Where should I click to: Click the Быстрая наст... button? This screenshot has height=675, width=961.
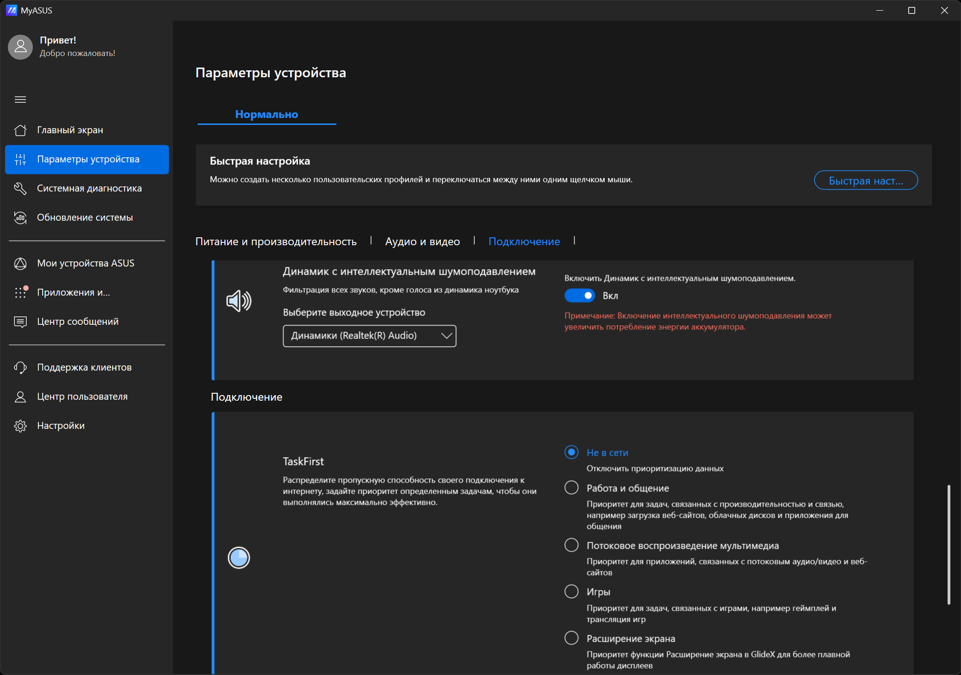(x=865, y=180)
